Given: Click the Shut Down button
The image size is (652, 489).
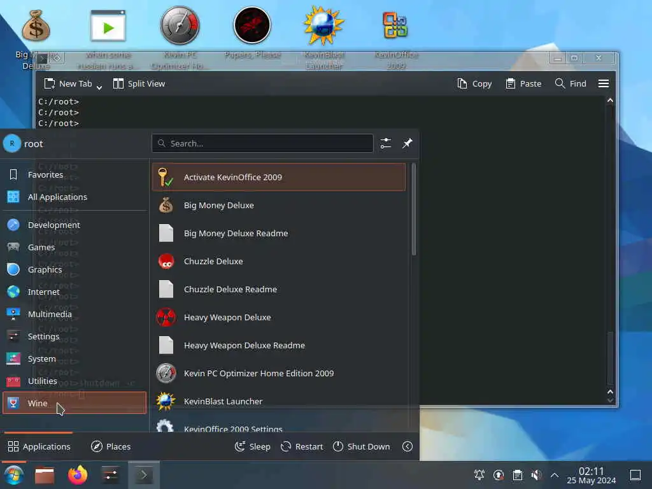Looking at the screenshot, I should pyautogui.click(x=362, y=446).
